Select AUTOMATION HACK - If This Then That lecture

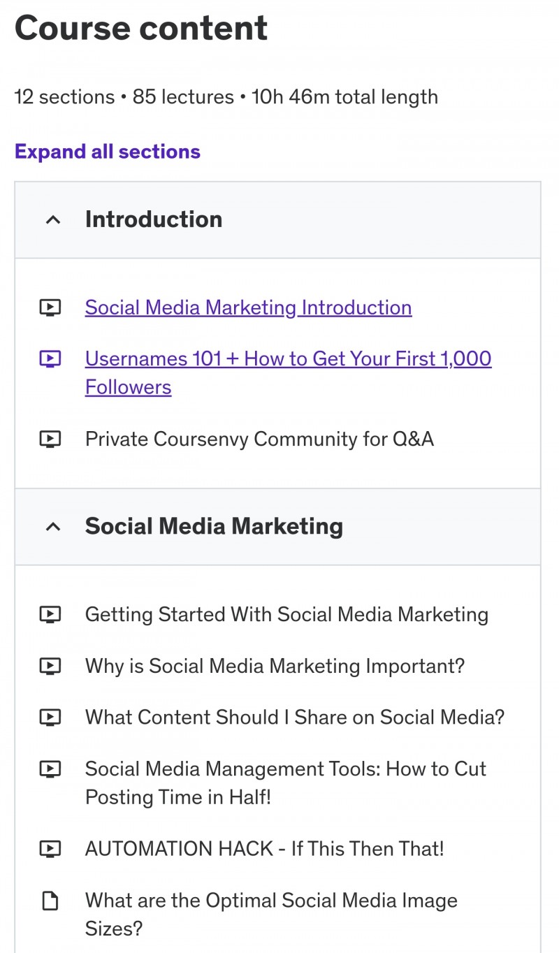coord(265,849)
